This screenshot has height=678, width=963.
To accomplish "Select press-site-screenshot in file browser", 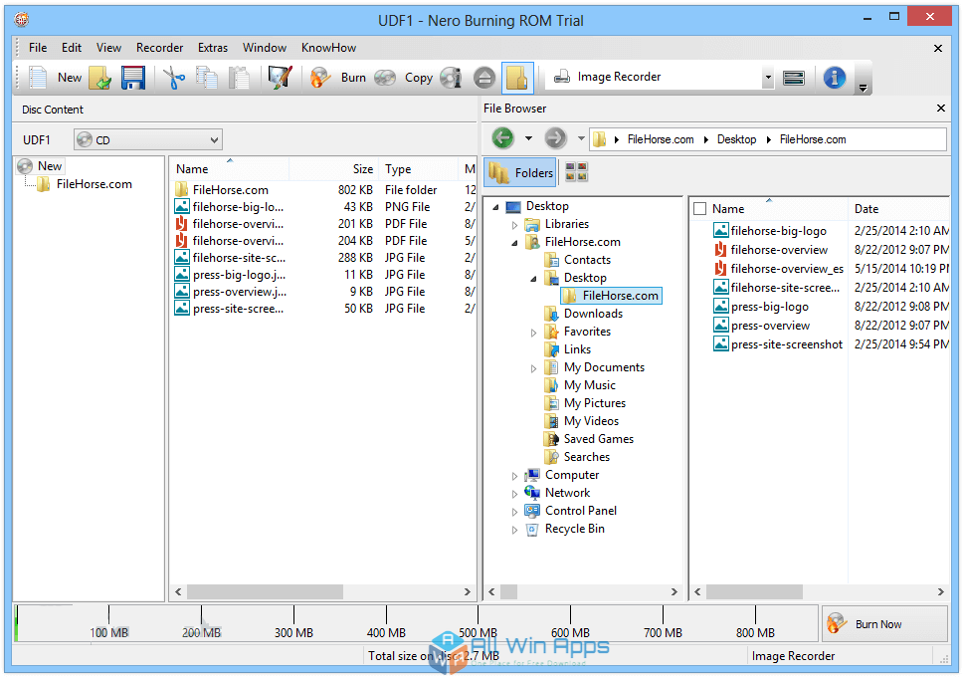I will point(778,344).
